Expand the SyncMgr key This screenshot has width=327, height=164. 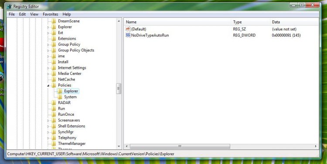pyautogui.click(x=48, y=132)
